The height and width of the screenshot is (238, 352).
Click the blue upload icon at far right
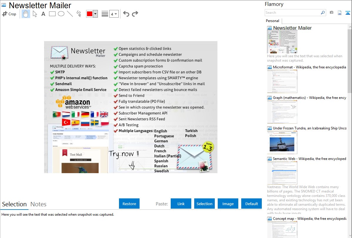pyautogui.click(x=348, y=13)
